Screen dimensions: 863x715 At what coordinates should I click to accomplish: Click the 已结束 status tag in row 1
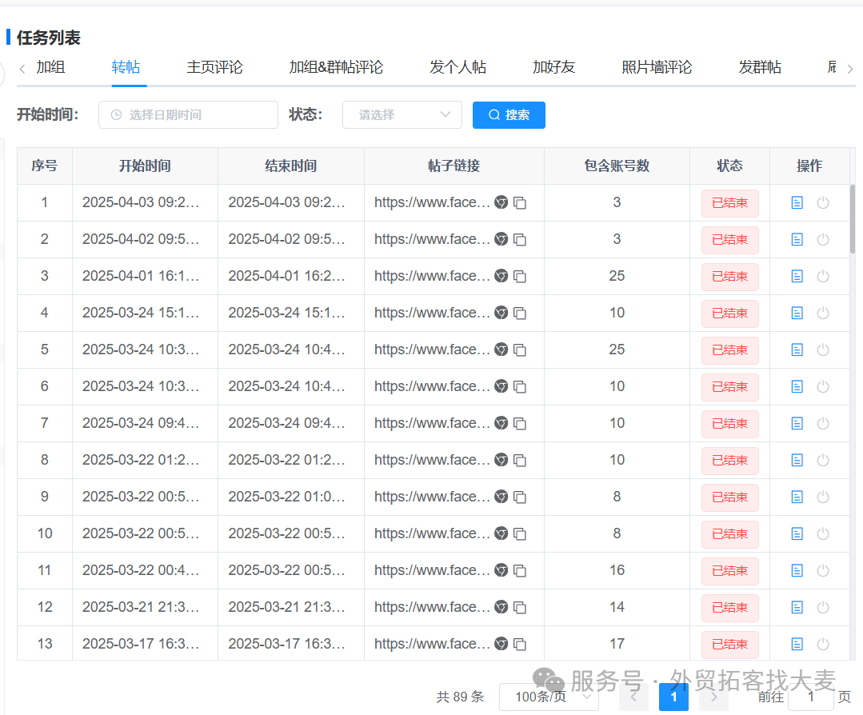click(729, 203)
